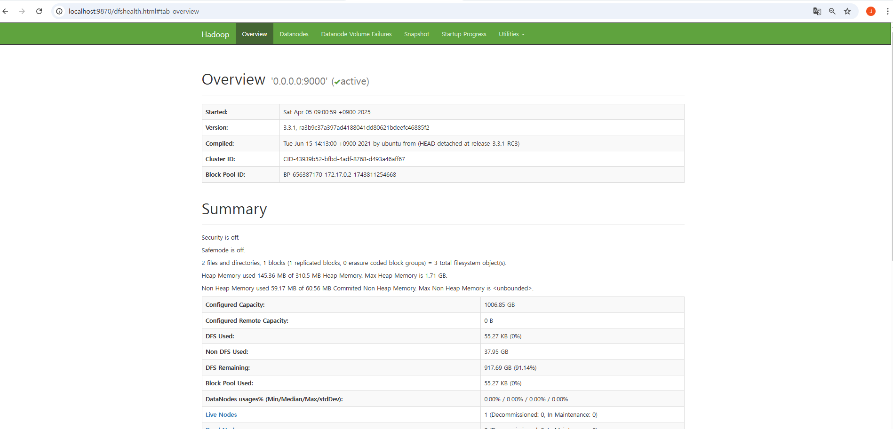Screen dimensions: 893x429
Task: Switch to the Datanodes tab
Action: [x=294, y=34]
